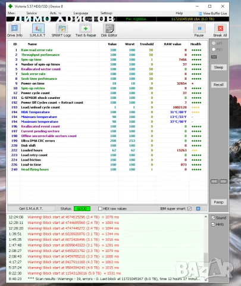Switch to Test & Repair

(x=86, y=30)
